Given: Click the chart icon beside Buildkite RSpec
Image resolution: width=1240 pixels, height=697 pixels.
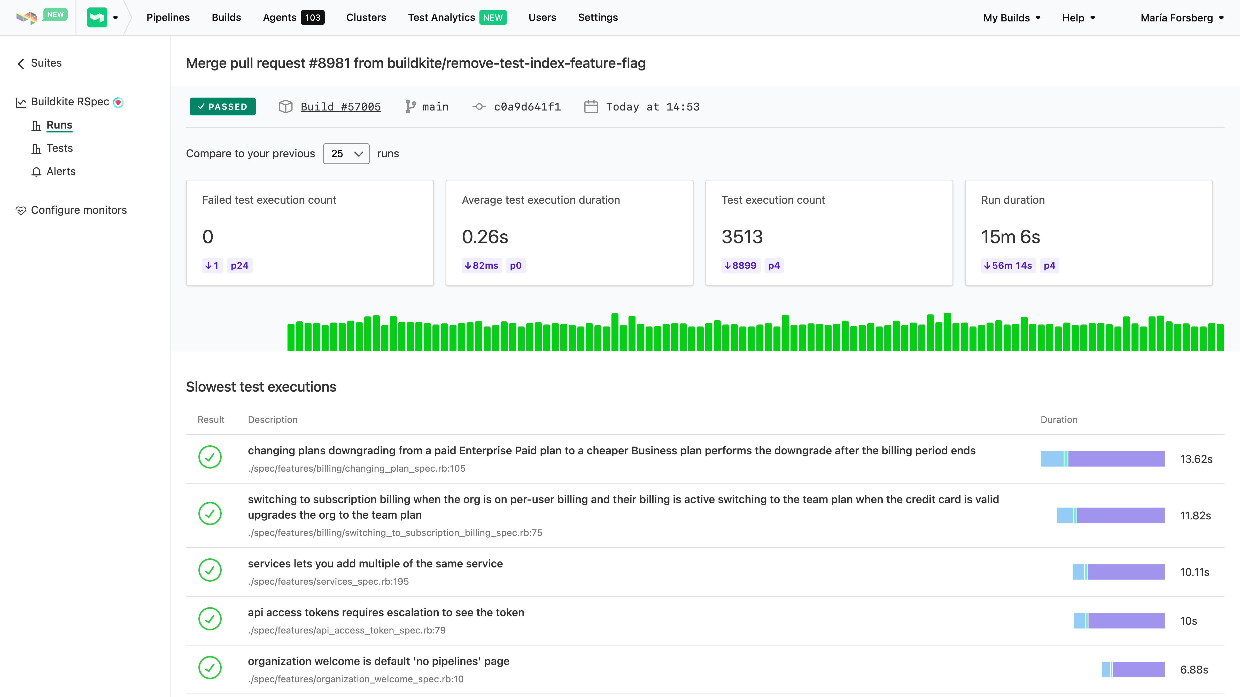Looking at the screenshot, I should point(21,102).
